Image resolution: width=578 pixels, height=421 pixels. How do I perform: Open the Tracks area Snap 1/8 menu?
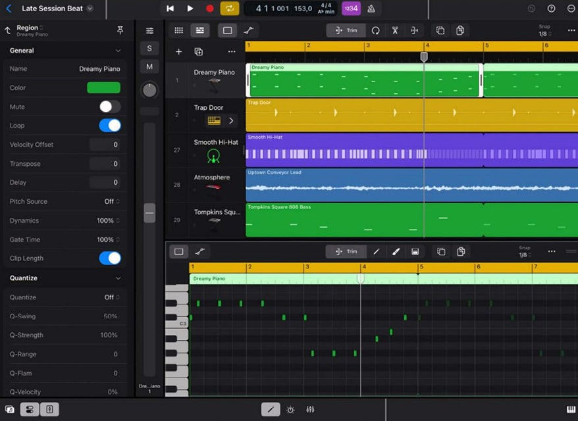[545, 30]
